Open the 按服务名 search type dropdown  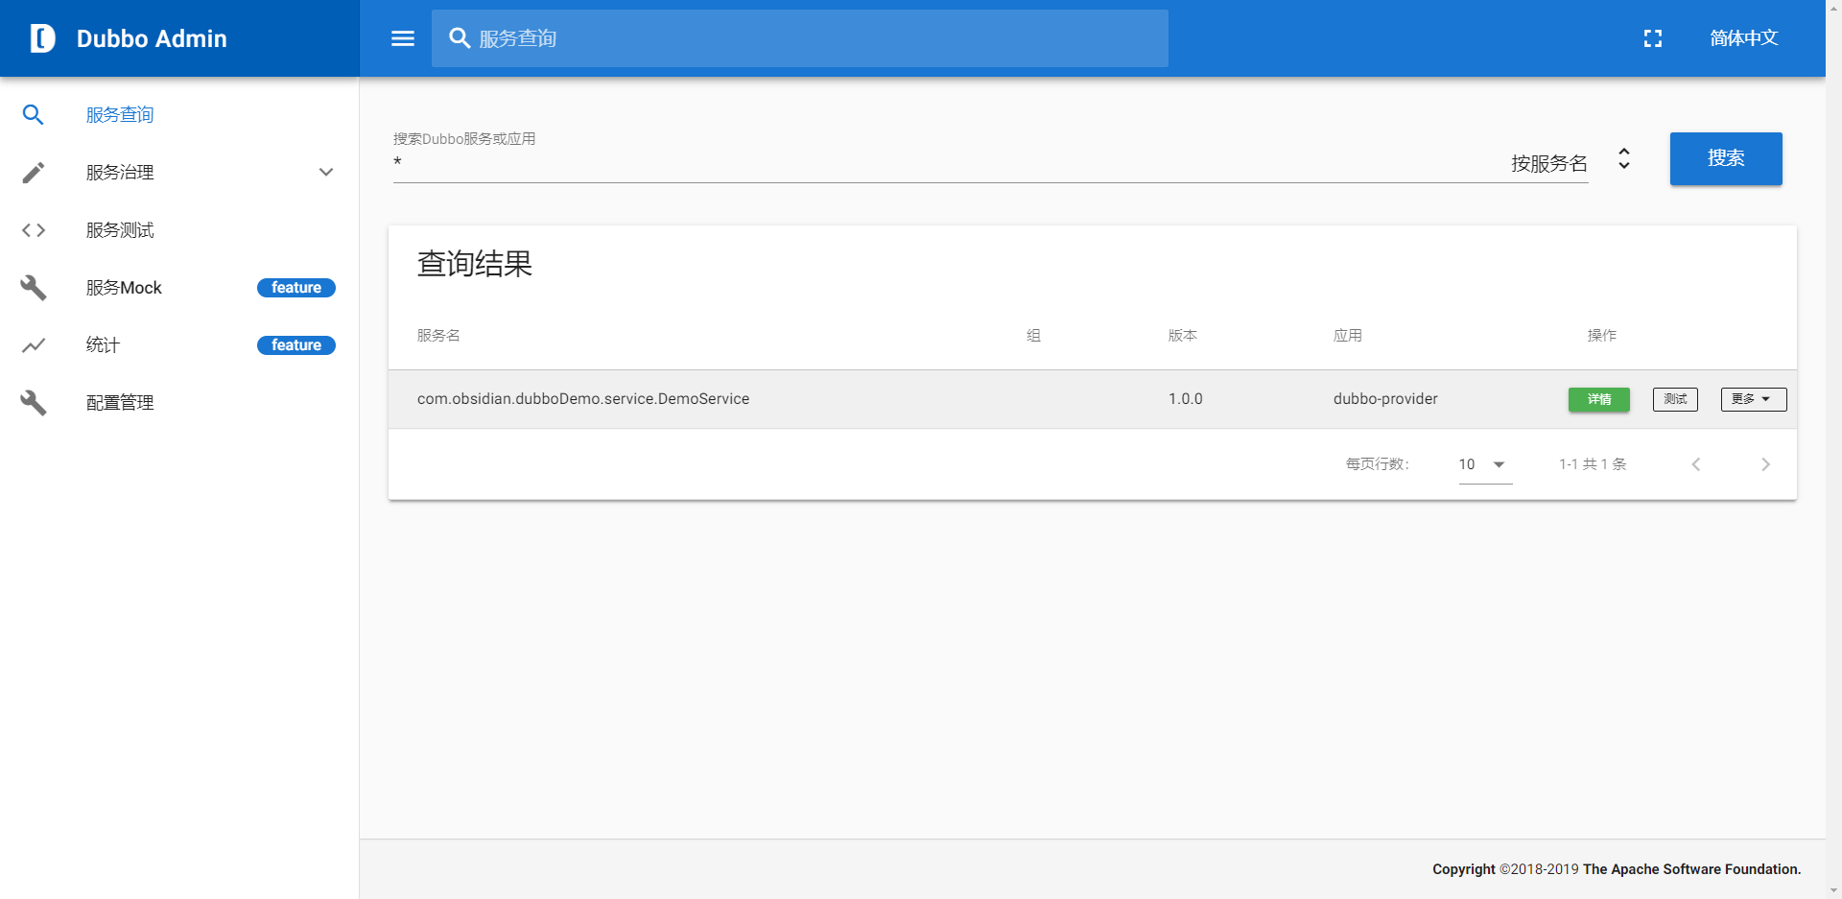1570,161
